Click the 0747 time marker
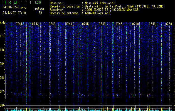The width and height of the screenshot is (175, 111). pyautogui.click(x=119, y=24)
